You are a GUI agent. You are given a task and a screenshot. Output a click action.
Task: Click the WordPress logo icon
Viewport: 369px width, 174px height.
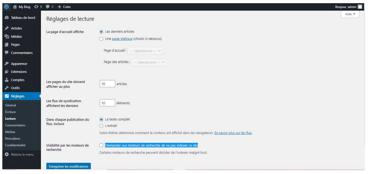coord(6,7)
